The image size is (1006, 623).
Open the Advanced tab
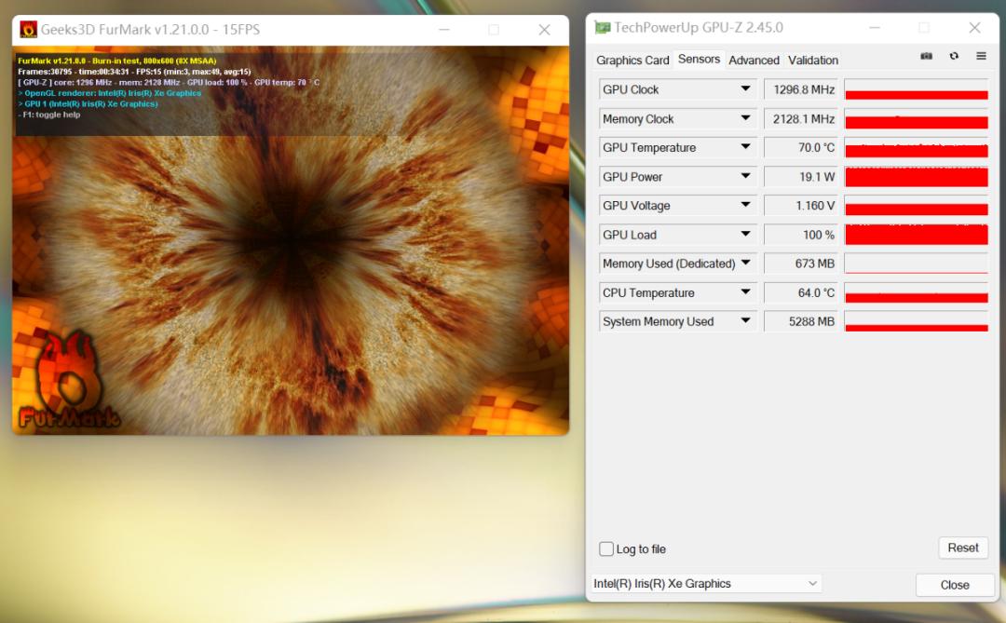pyautogui.click(x=754, y=60)
